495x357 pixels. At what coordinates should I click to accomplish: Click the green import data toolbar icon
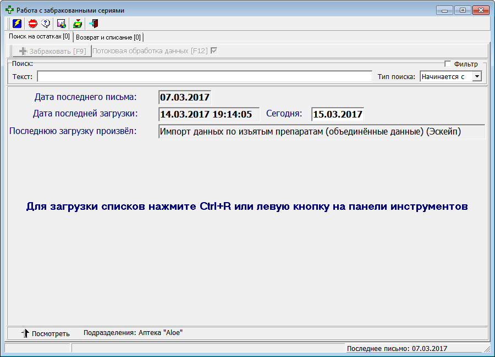click(x=78, y=24)
